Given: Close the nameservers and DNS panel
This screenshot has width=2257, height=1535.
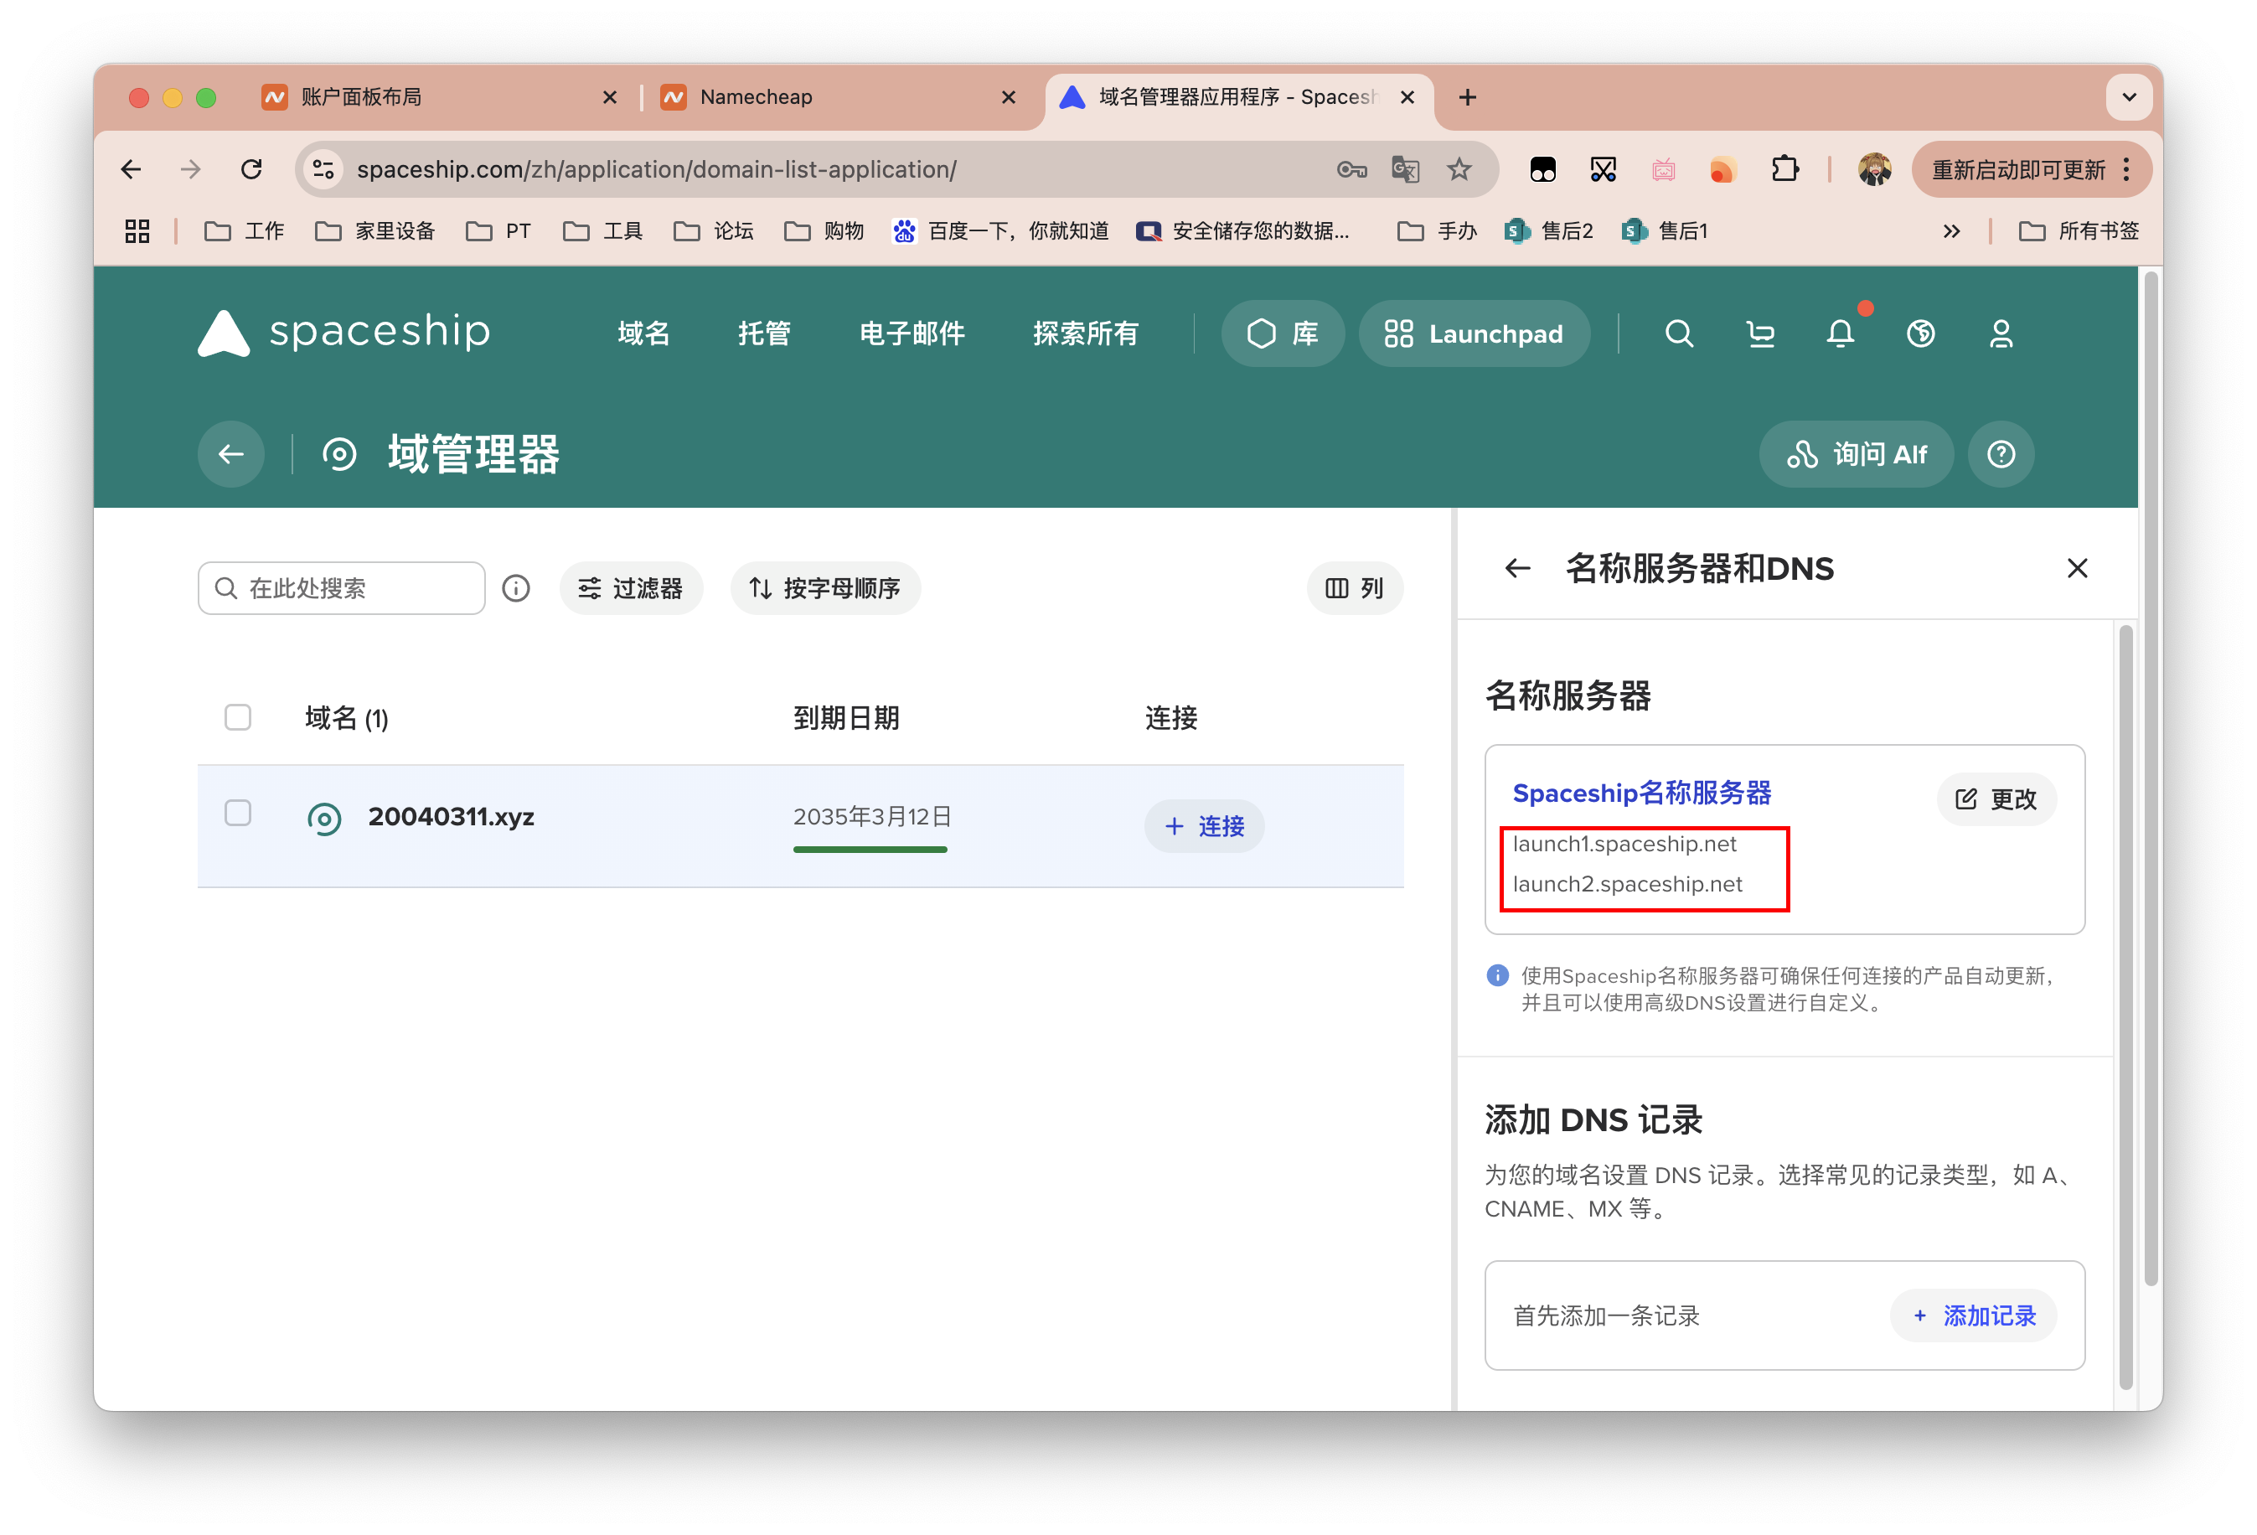Looking at the screenshot, I should pos(2078,568).
